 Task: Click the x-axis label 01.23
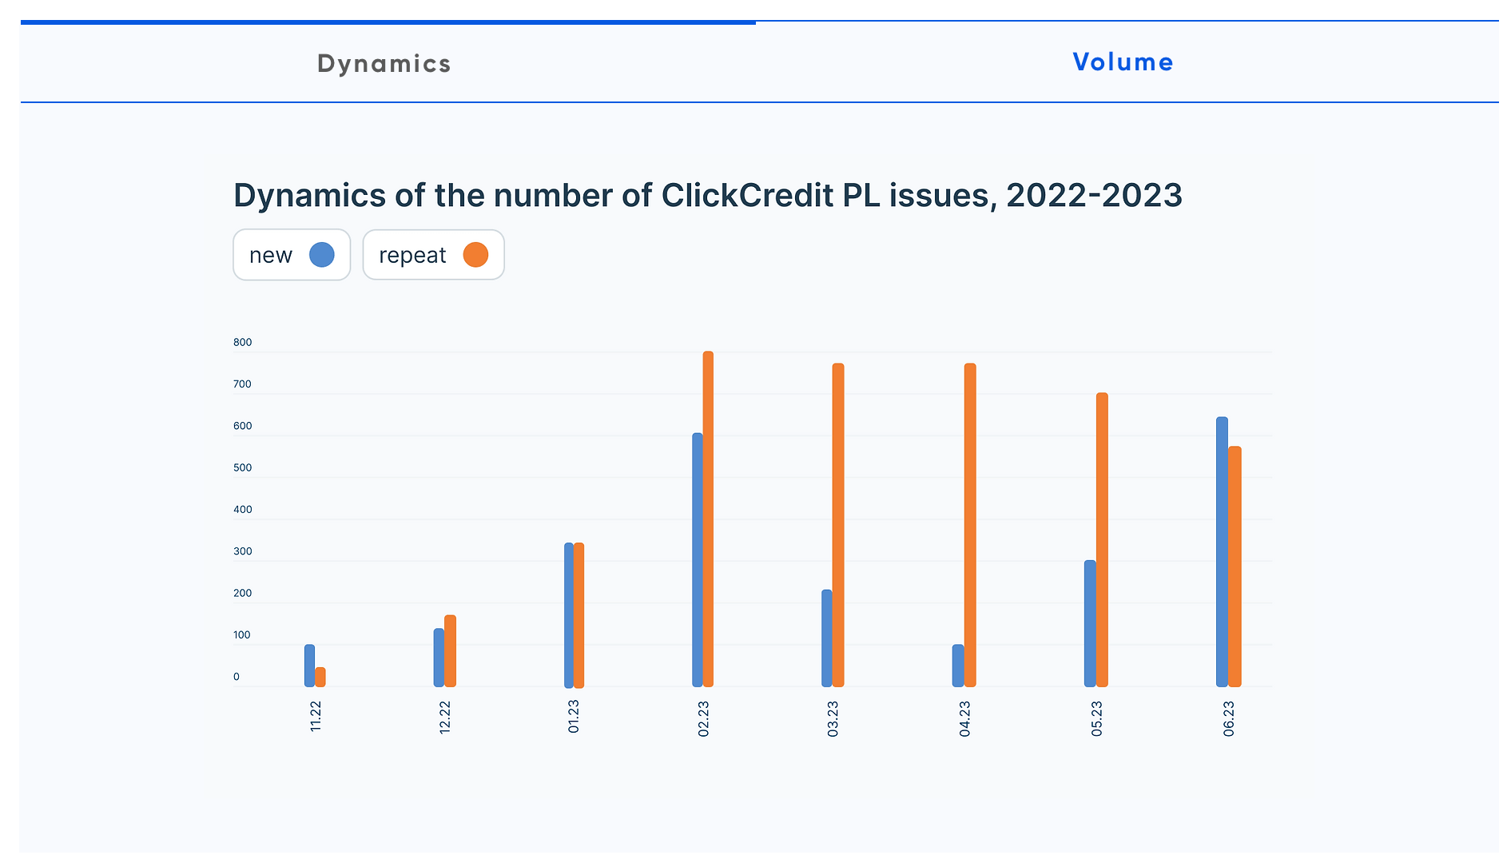[x=574, y=717]
